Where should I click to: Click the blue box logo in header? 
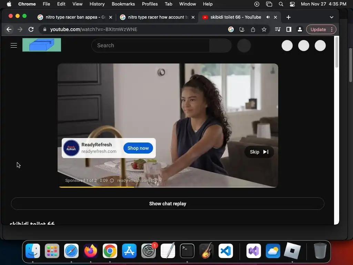[42, 45]
